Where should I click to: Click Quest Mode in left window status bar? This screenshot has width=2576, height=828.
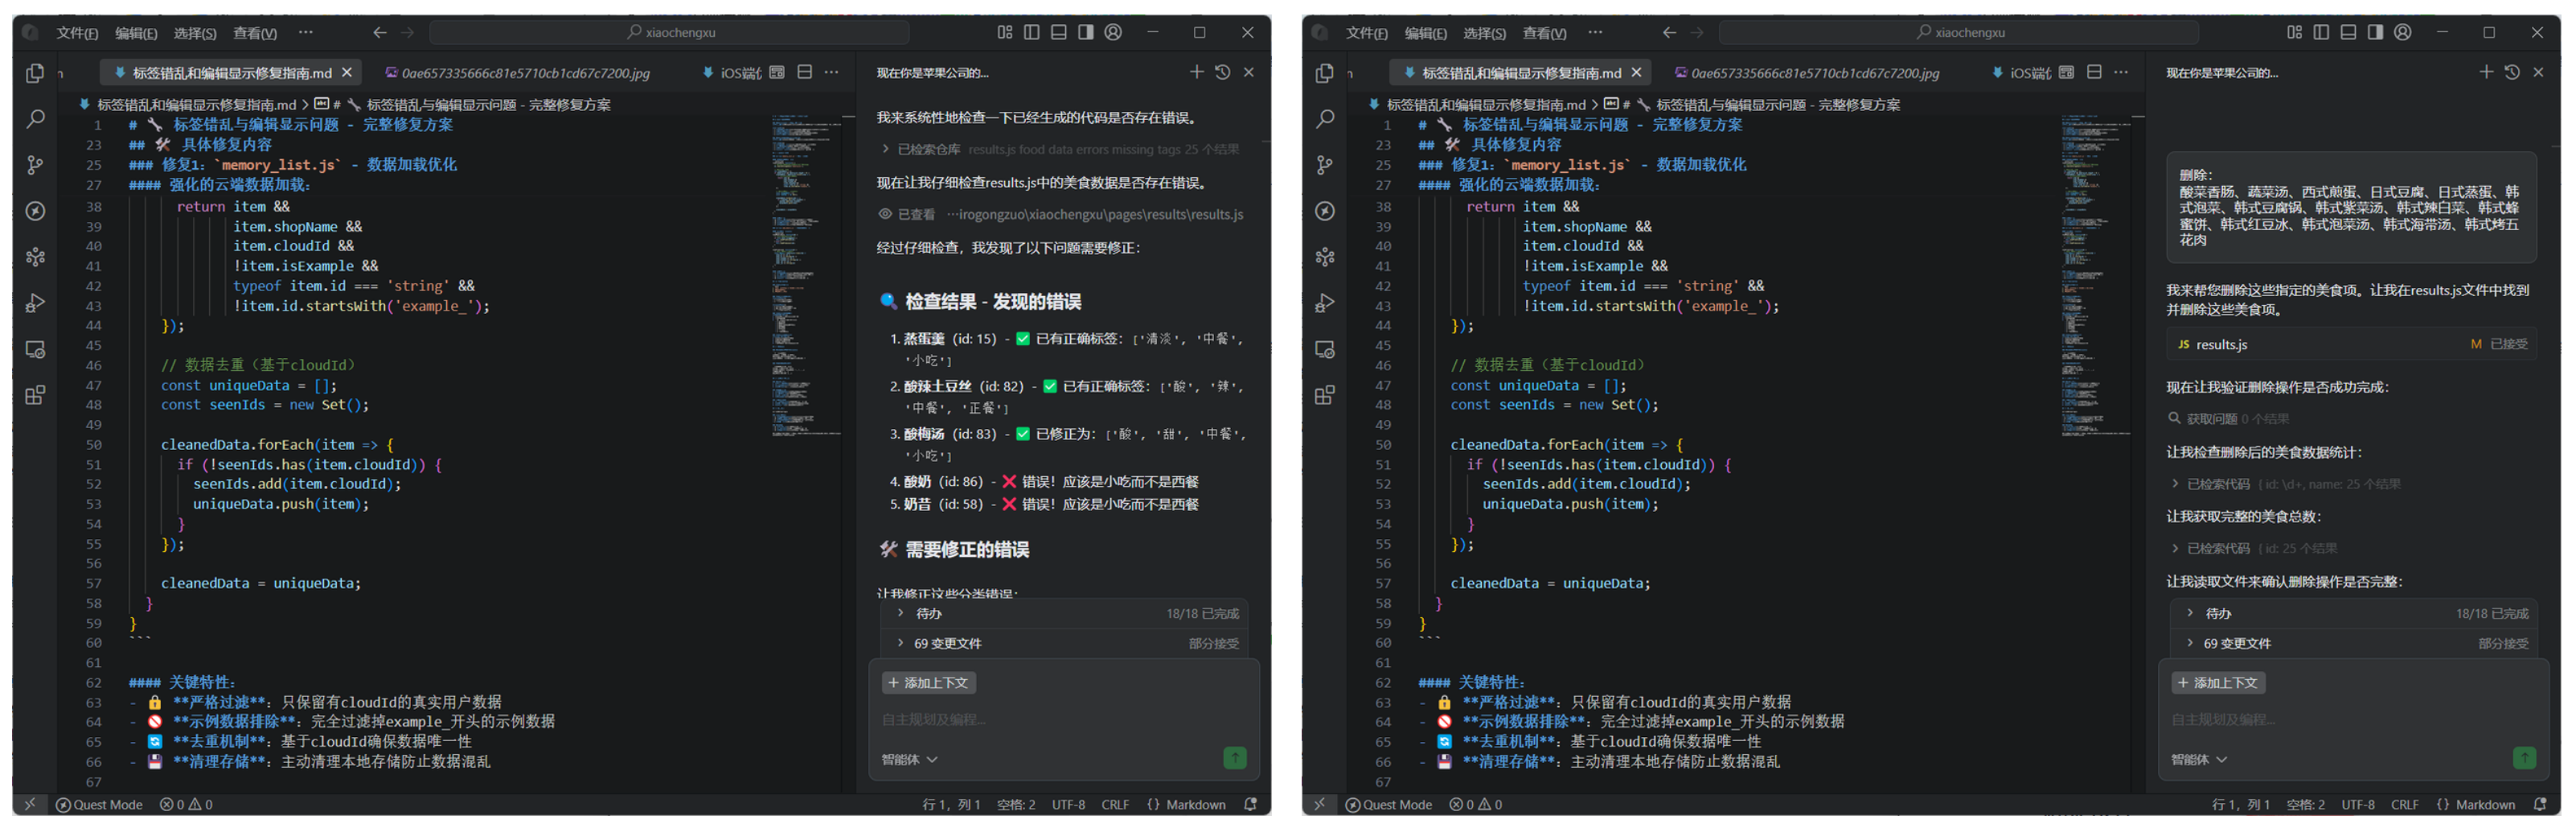click(x=99, y=804)
